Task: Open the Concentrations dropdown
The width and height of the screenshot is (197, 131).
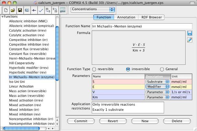Action: coord(93,9)
